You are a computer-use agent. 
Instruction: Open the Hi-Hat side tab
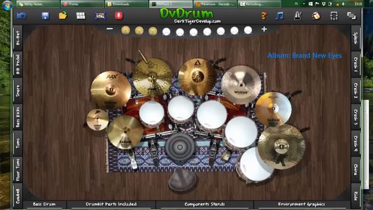pos(18,38)
